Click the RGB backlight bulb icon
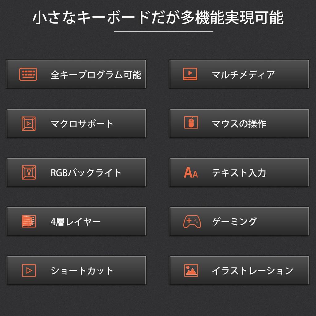Viewport: 316px width, 316px height. (28, 173)
